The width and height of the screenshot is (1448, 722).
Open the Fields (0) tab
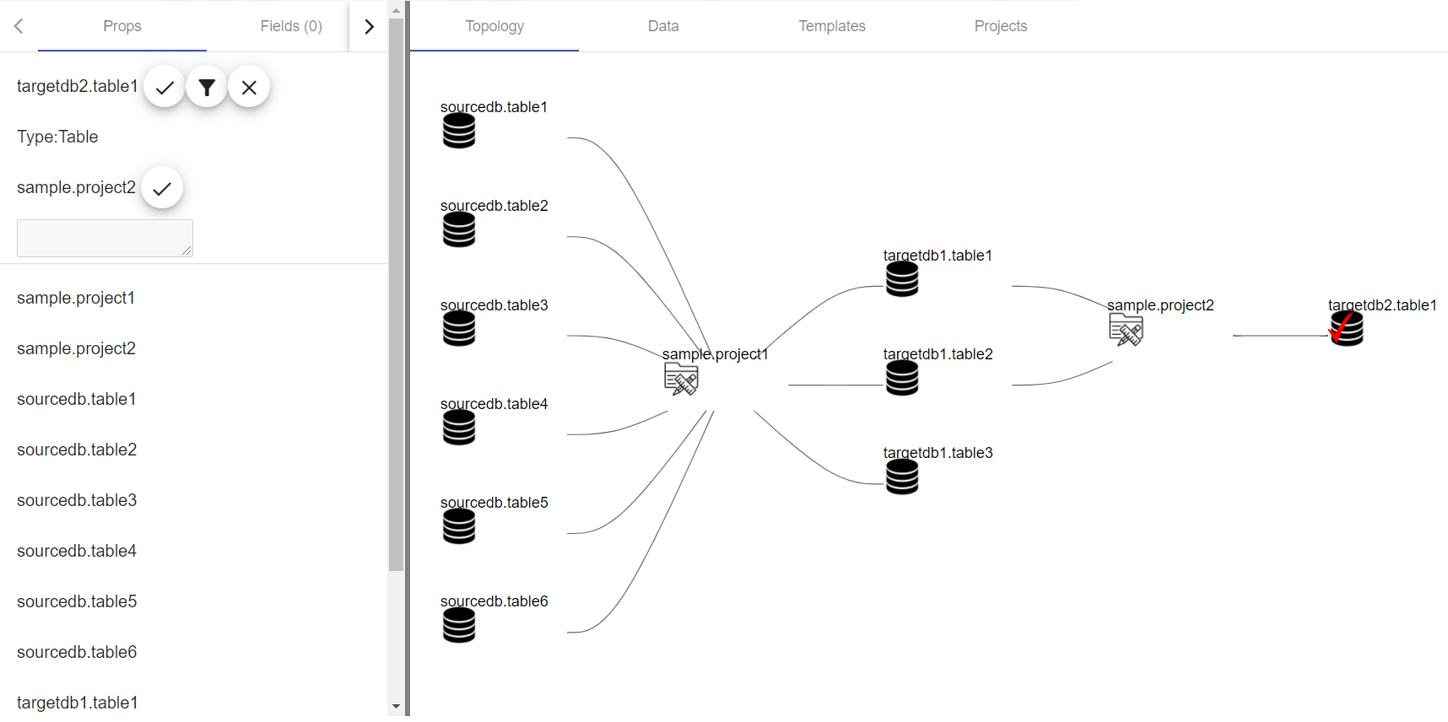291,26
